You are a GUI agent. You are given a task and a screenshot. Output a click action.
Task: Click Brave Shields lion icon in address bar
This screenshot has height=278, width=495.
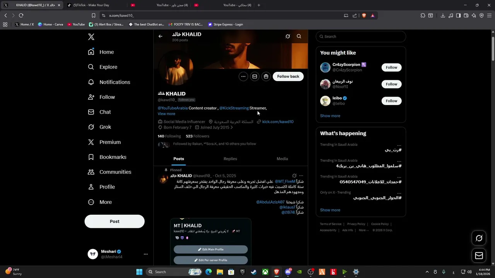[364, 15]
